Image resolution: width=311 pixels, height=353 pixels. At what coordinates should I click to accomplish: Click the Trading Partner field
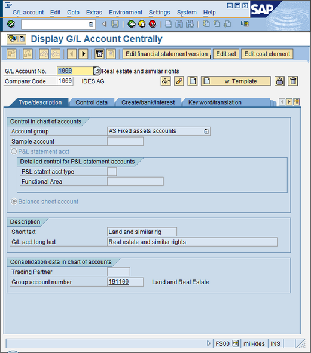click(x=118, y=272)
